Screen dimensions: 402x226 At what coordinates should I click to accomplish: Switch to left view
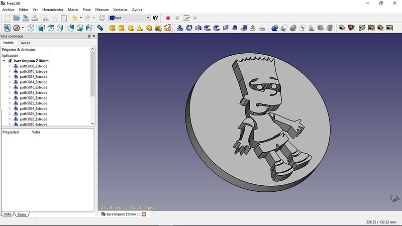89,28
